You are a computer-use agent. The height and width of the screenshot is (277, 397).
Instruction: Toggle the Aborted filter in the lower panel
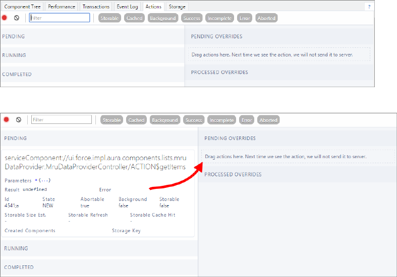pyautogui.click(x=268, y=120)
